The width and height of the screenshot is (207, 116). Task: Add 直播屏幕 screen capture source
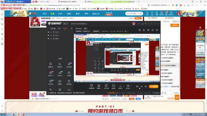(91, 87)
